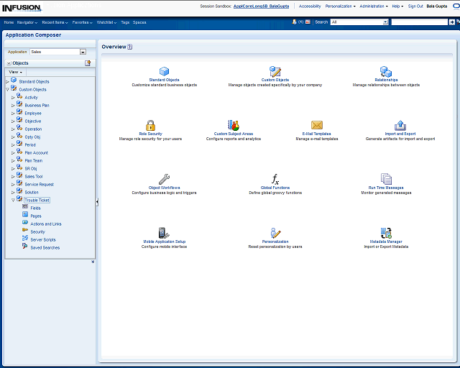
Task: Click the Sign Out link
Action: tap(415, 6)
